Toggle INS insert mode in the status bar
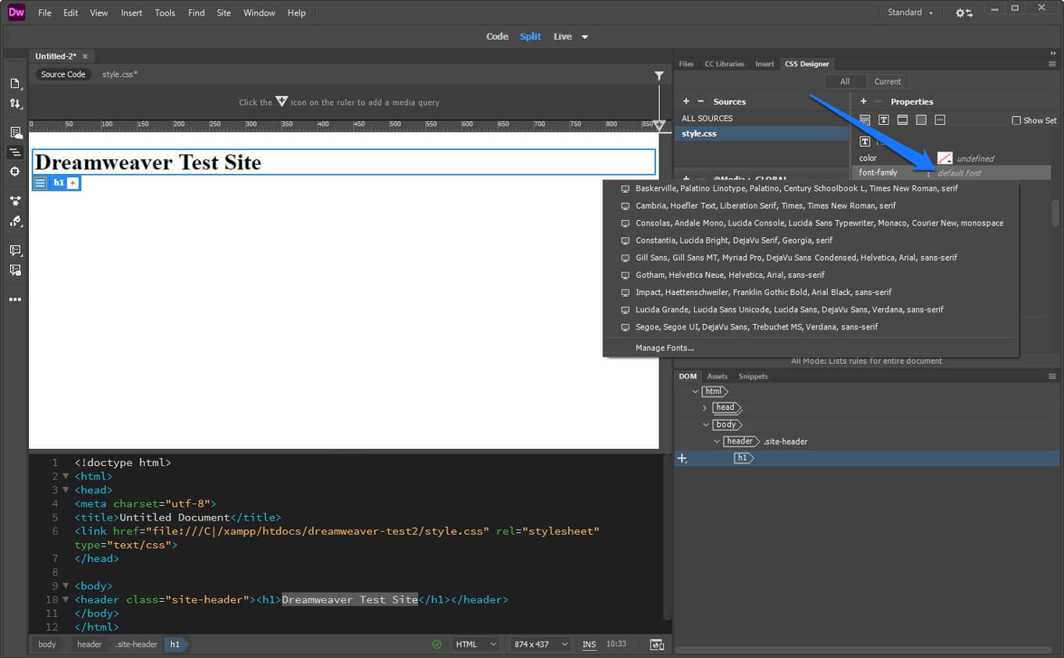 point(589,644)
